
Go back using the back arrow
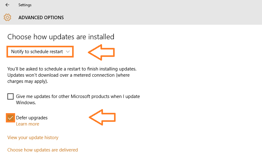coord(7,5)
